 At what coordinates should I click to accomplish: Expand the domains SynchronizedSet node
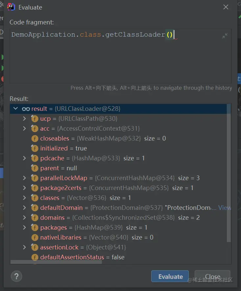tap(24, 217)
